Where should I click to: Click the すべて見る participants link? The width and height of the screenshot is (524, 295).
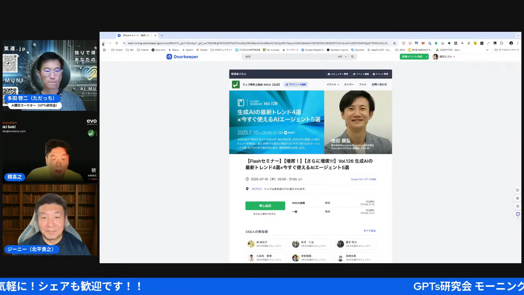(x=370, y=231)
